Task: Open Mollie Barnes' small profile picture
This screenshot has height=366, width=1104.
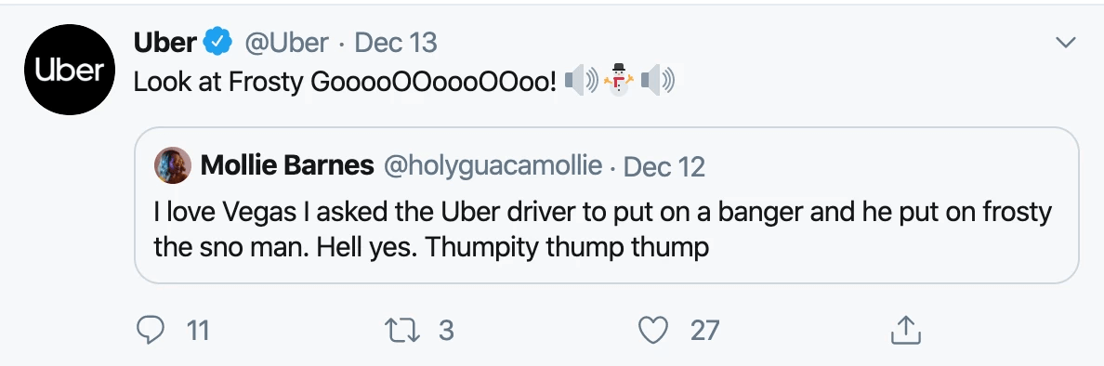Action: [173, 165]
